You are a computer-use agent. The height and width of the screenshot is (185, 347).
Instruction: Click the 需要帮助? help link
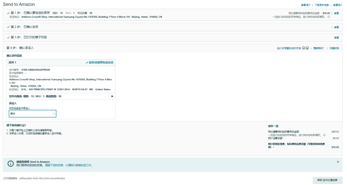coord(318,48)
